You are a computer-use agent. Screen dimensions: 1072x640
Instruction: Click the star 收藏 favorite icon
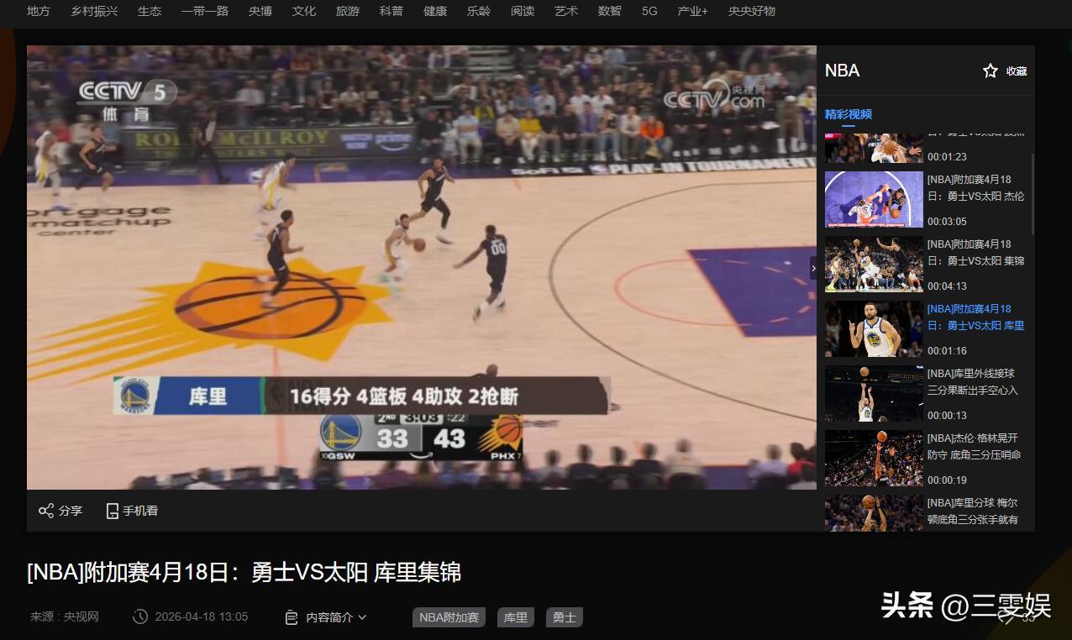[x=991, y=71]
